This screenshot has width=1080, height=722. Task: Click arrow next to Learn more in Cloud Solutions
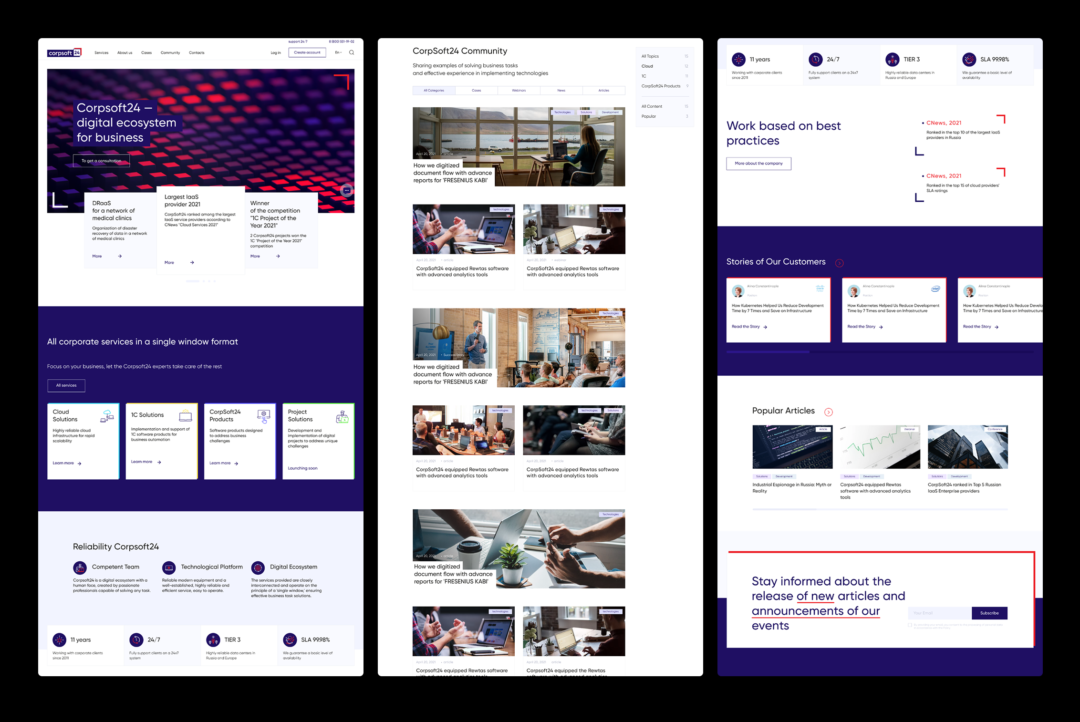click(x=79, y=463)
